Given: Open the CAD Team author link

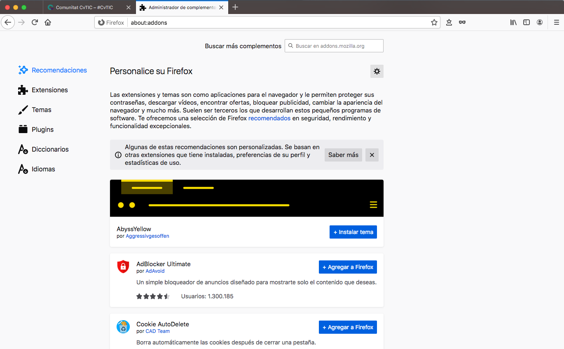Looking at the screenshot, I should [157, 331].
